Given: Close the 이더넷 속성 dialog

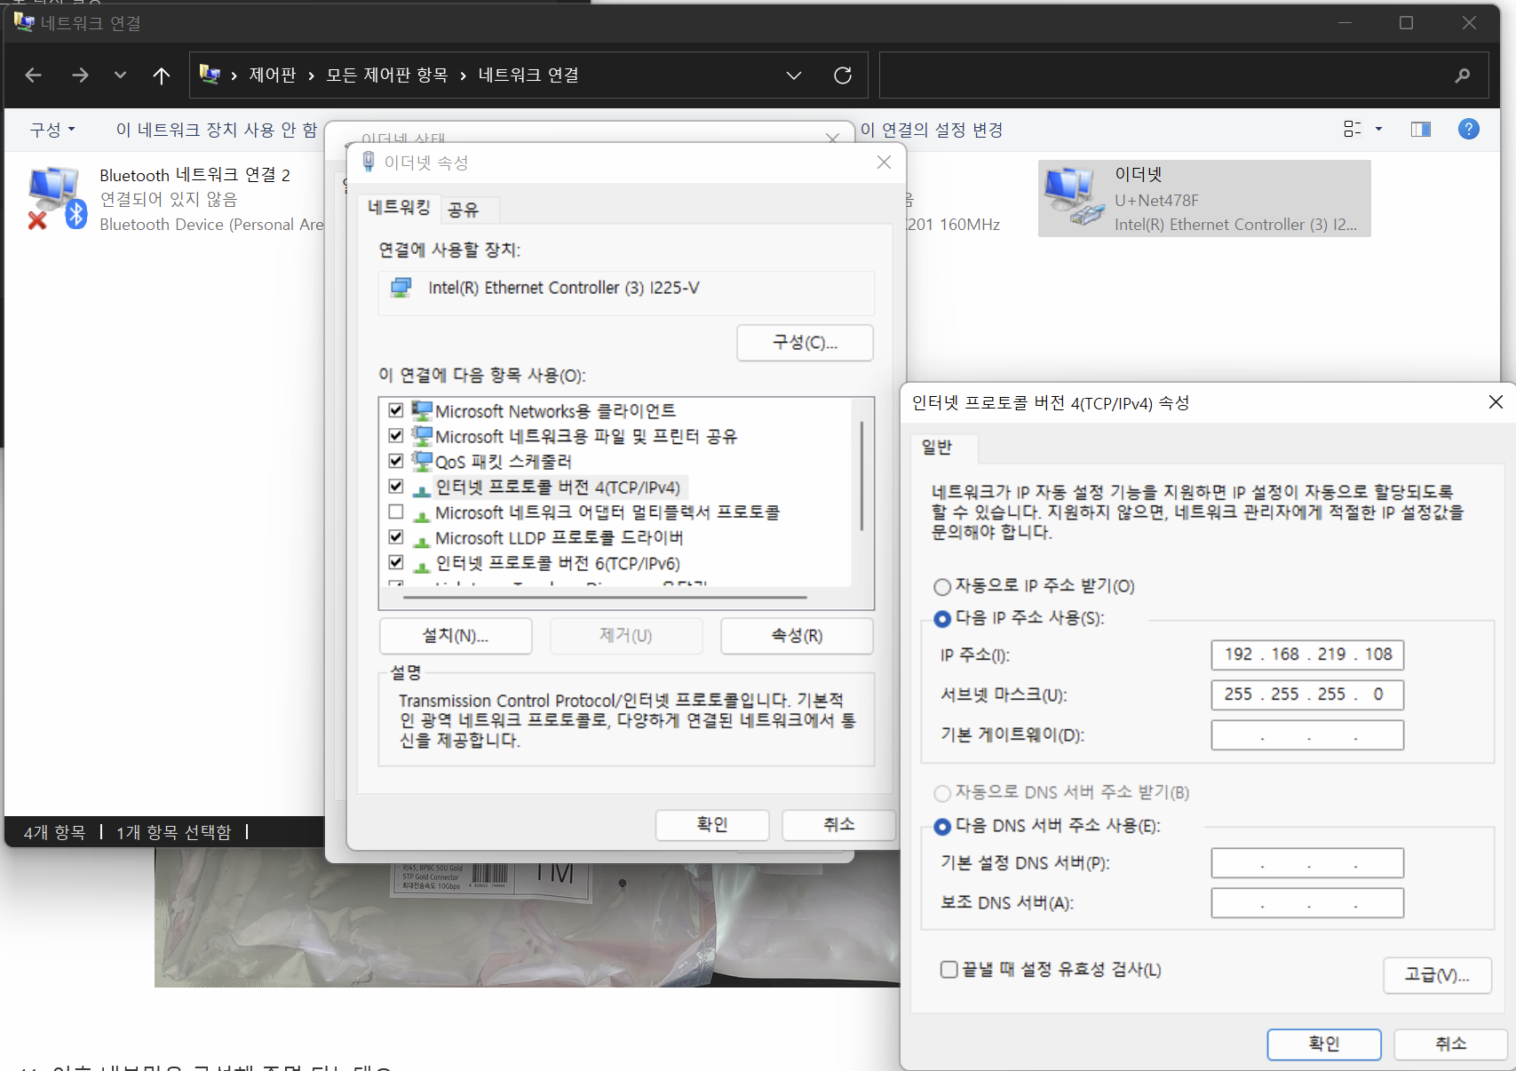Looking at the screenshot, I should (884, 162).
